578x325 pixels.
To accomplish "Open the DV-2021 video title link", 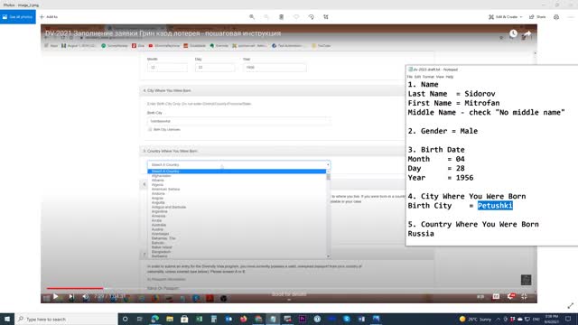I will click(x=163, y=33).
